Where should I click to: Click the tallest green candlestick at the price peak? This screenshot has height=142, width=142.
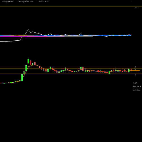point(28,61)
